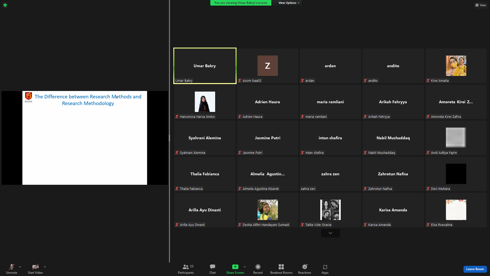This screenshot has height=276, width=490.
Task: Open the View layout menu
Action: [481, 5]
